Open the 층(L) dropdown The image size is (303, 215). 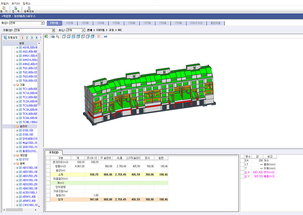coord(76,30)
